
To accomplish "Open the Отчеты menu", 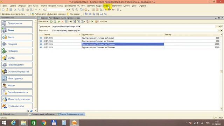I will click(x=106, y=6).
